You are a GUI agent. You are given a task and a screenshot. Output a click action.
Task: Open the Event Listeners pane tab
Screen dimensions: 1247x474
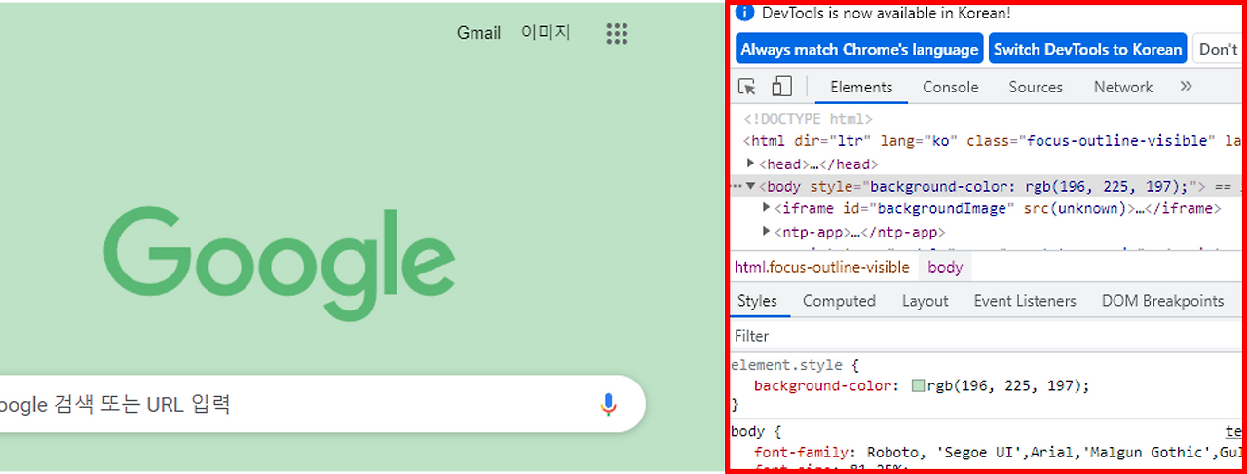[1025, 301]
